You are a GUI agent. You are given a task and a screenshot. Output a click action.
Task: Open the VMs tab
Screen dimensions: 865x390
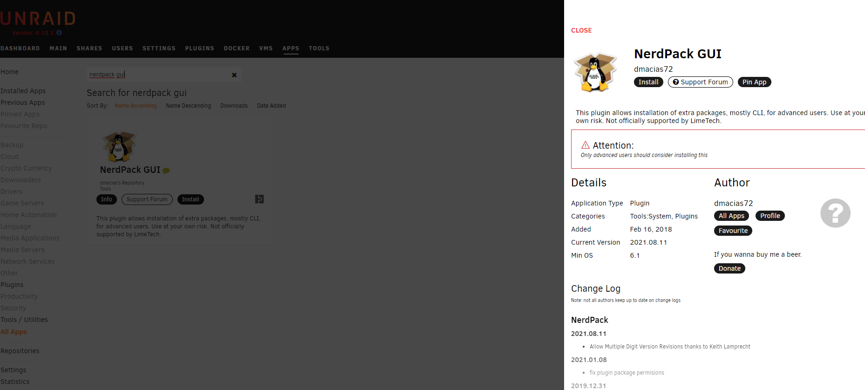point(266,48)
